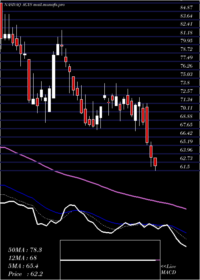Viewport: 200px width, 280px height.
Task: Click the 81.18 price axis label
Action: click(186, 32)
